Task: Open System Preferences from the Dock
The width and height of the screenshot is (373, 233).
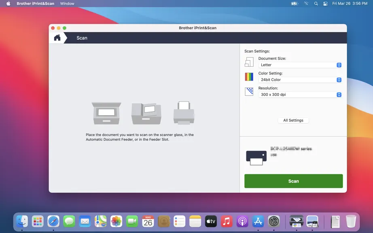Action: tap(274, 221)
